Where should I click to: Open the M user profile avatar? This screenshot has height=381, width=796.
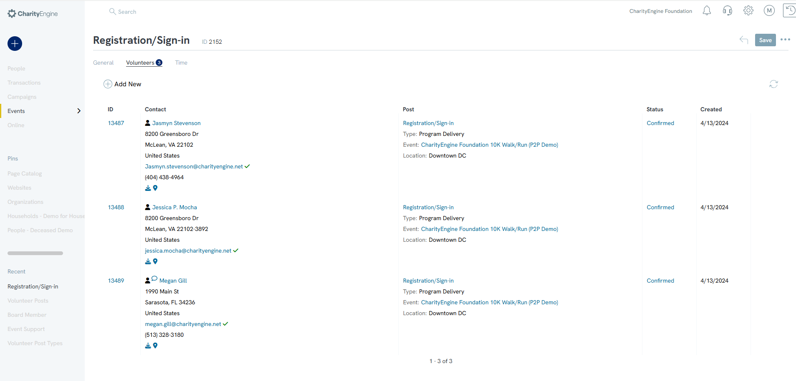[769, 11]
